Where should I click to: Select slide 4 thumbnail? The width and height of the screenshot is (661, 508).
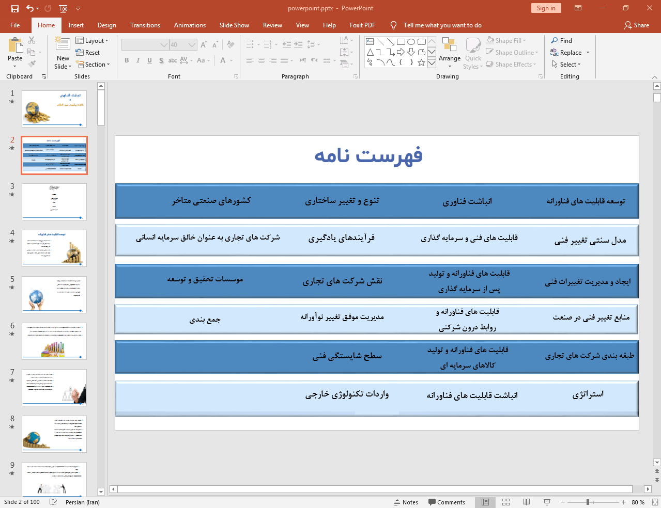coord(54,248)
